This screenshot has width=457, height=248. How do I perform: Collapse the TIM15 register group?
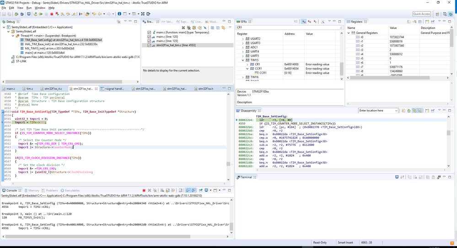pos(243,60)
